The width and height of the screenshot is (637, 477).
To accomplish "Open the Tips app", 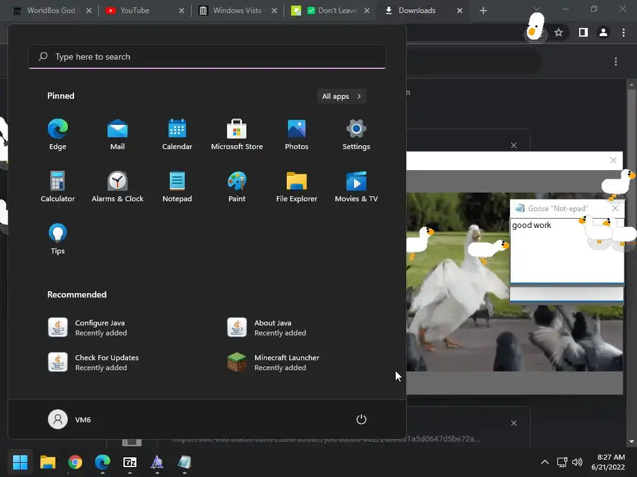I will tap(58, 239).
